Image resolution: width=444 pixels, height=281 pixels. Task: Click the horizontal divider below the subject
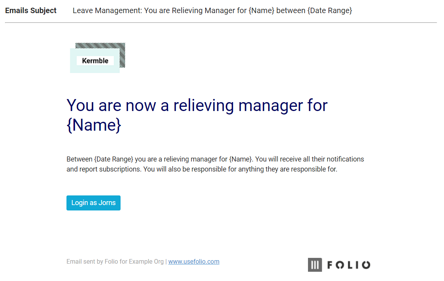(221, 23)
